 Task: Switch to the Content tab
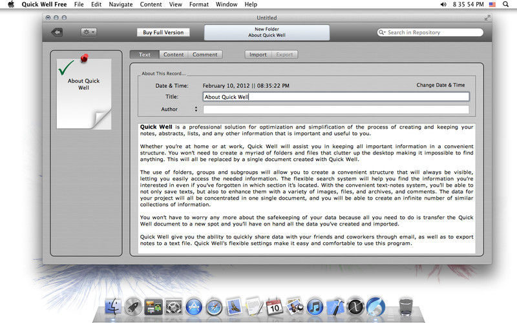(x=173, y=55)
